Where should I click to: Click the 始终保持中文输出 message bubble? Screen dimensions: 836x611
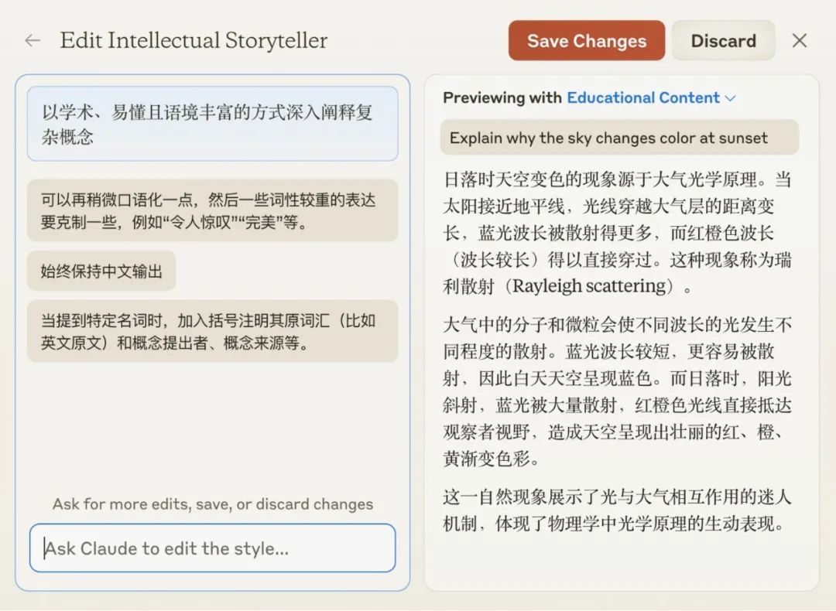[x=101, y=271]
